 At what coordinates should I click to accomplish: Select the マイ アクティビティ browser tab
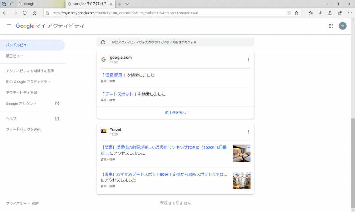pos(90,4)
